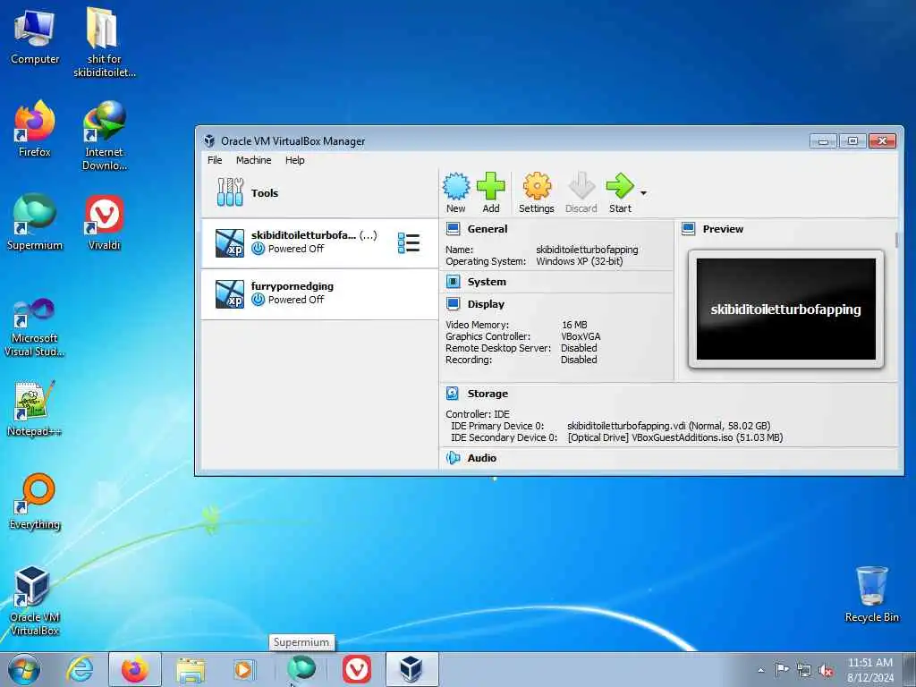Open the Action Center flag icon
This screenshot has width=916, height=687.
tap(781, 670)
